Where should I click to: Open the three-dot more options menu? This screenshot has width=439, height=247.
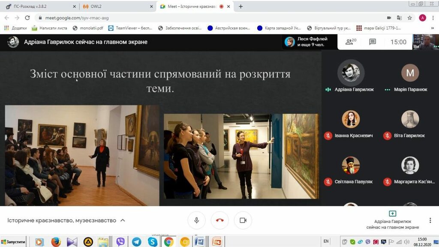pyautogui.click(x=429, y=220)
